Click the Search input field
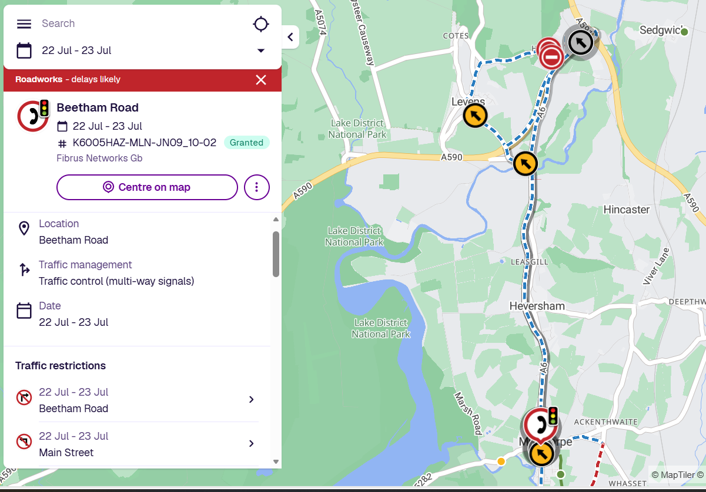 coord(141,23)
